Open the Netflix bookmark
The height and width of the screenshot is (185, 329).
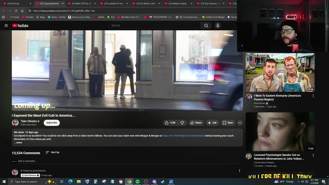99,17
